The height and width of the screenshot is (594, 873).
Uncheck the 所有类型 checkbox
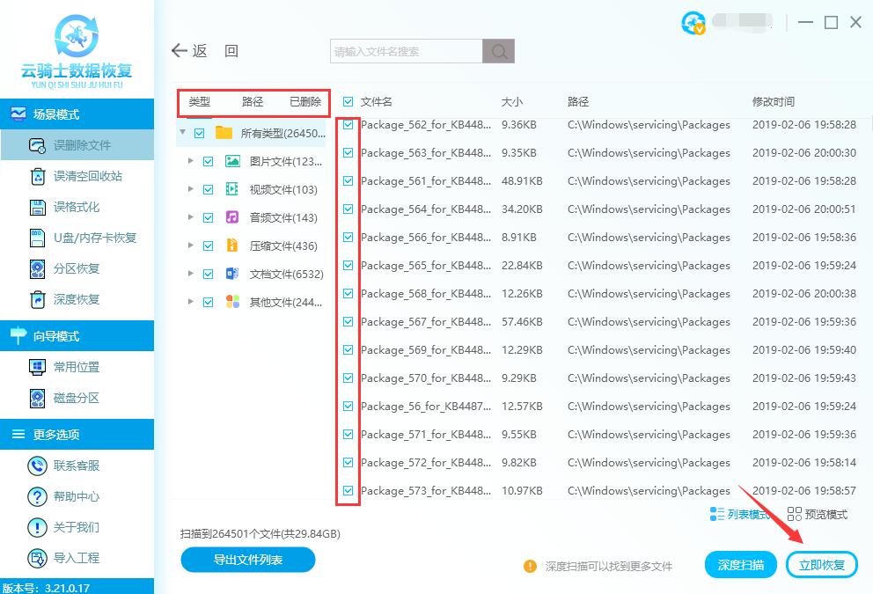tap(199, 134)
